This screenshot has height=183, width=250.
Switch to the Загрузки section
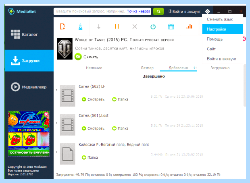pos(29,61)
